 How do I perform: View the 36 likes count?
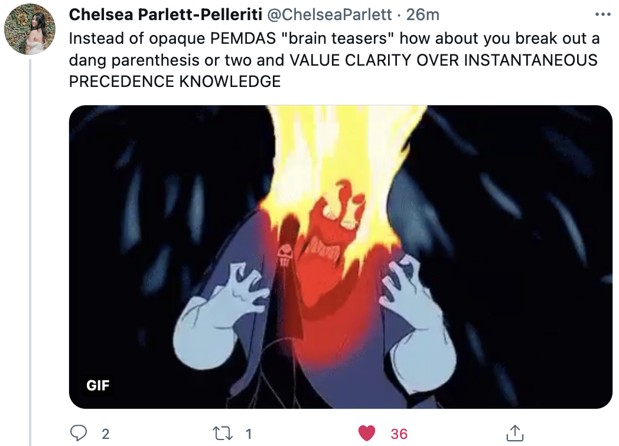pyautogui.click(x=399, y=434)
